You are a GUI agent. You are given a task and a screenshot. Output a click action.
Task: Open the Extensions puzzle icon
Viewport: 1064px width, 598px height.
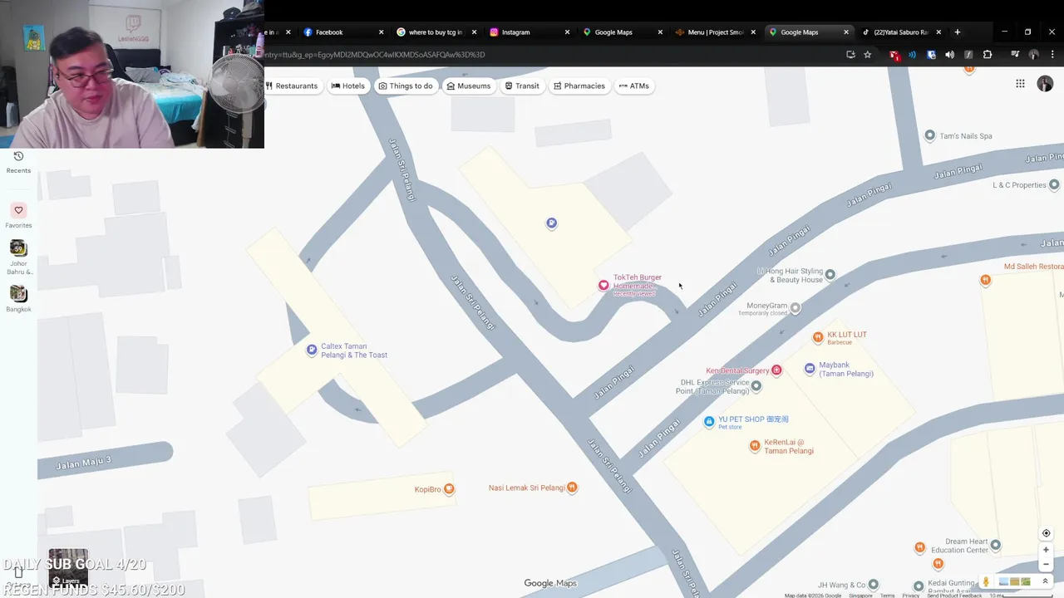(x=988, y=55)
